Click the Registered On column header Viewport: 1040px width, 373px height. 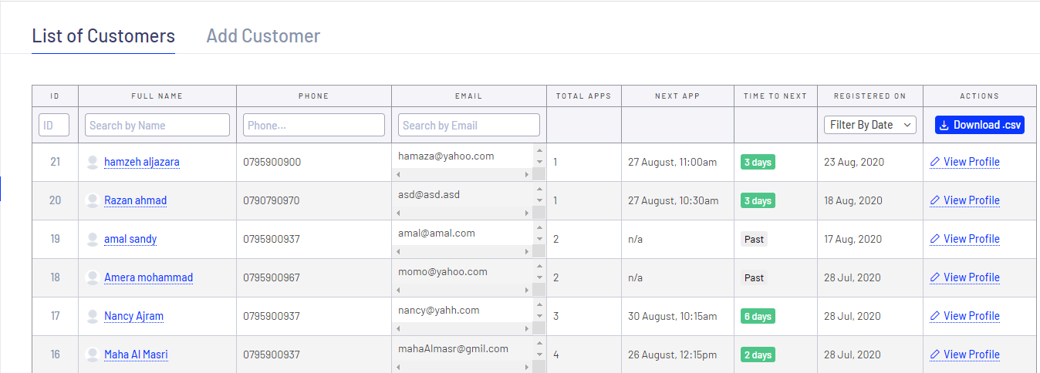pos(870,96)
